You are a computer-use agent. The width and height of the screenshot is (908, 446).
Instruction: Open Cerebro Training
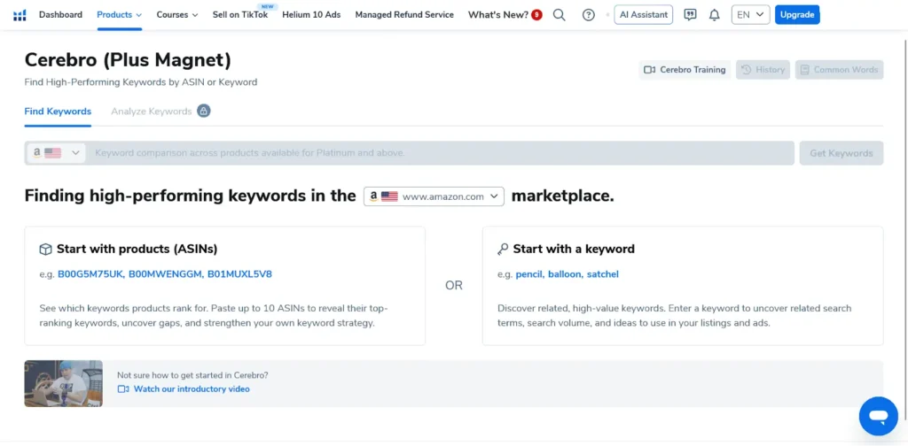coord(685,70)
